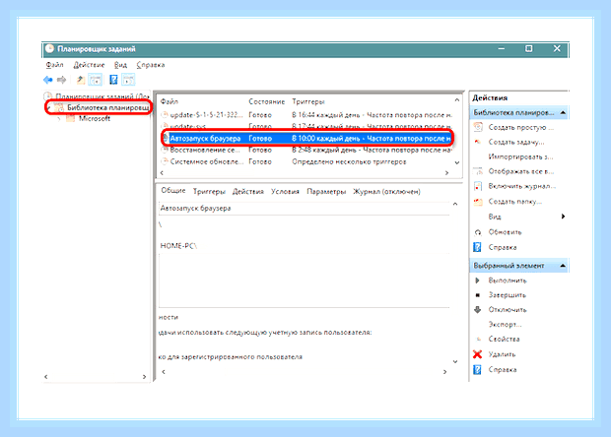Click play icon beside Выполнить
This screenshot has height=437, width=611.
click(478, 281)
